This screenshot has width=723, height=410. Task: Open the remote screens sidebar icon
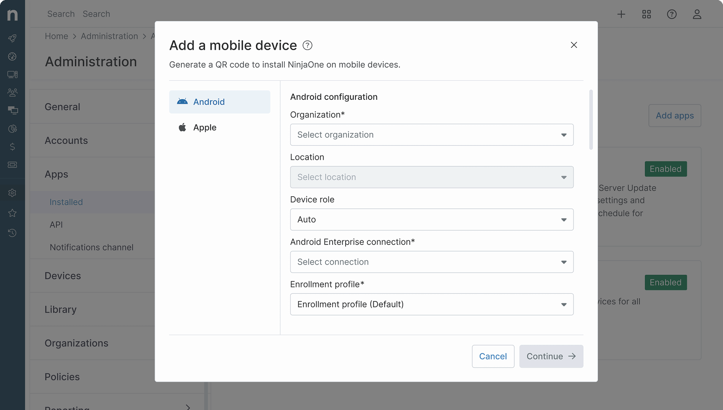pyautogui.click(x=13, y=110)
